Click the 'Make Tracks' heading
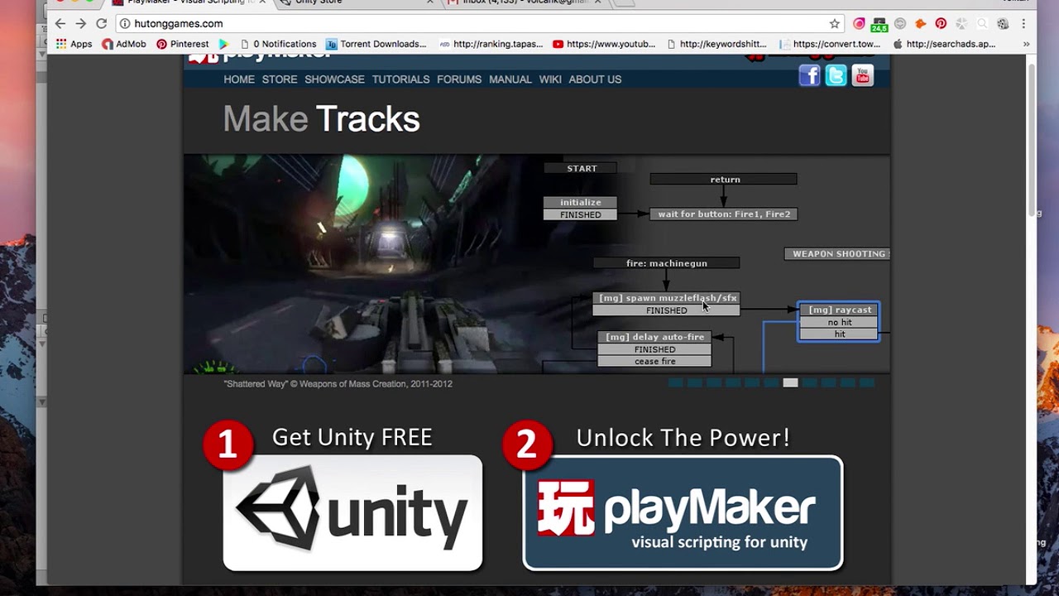 321,119
